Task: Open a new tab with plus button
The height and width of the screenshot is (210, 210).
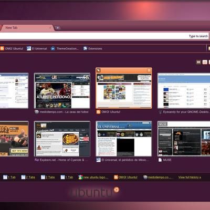Action: 57,28
